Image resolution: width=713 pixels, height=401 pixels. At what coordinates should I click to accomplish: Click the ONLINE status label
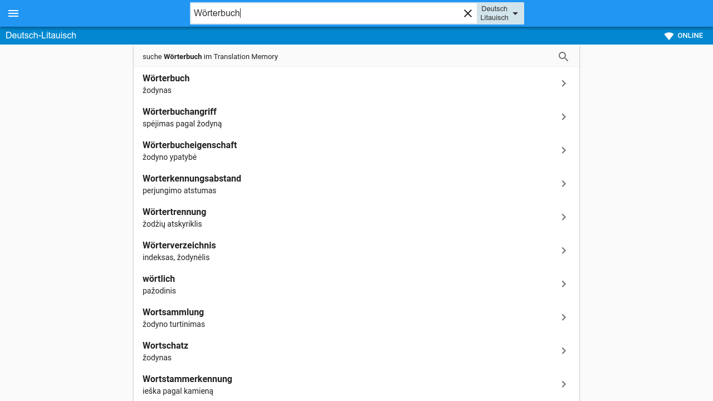point(690,36)
